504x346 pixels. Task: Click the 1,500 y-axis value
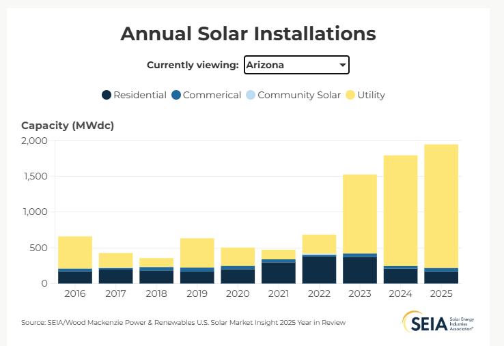point(36,176)
